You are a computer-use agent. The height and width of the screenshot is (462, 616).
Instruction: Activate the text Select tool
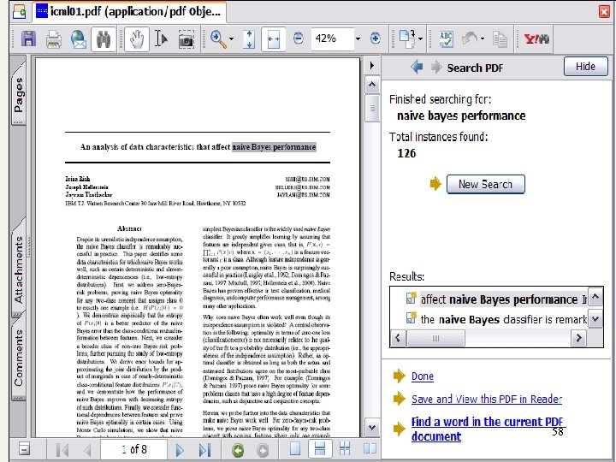(161, 39)
